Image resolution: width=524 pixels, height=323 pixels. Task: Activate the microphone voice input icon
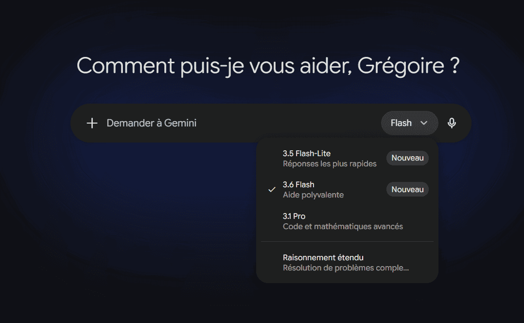(452, 123)
